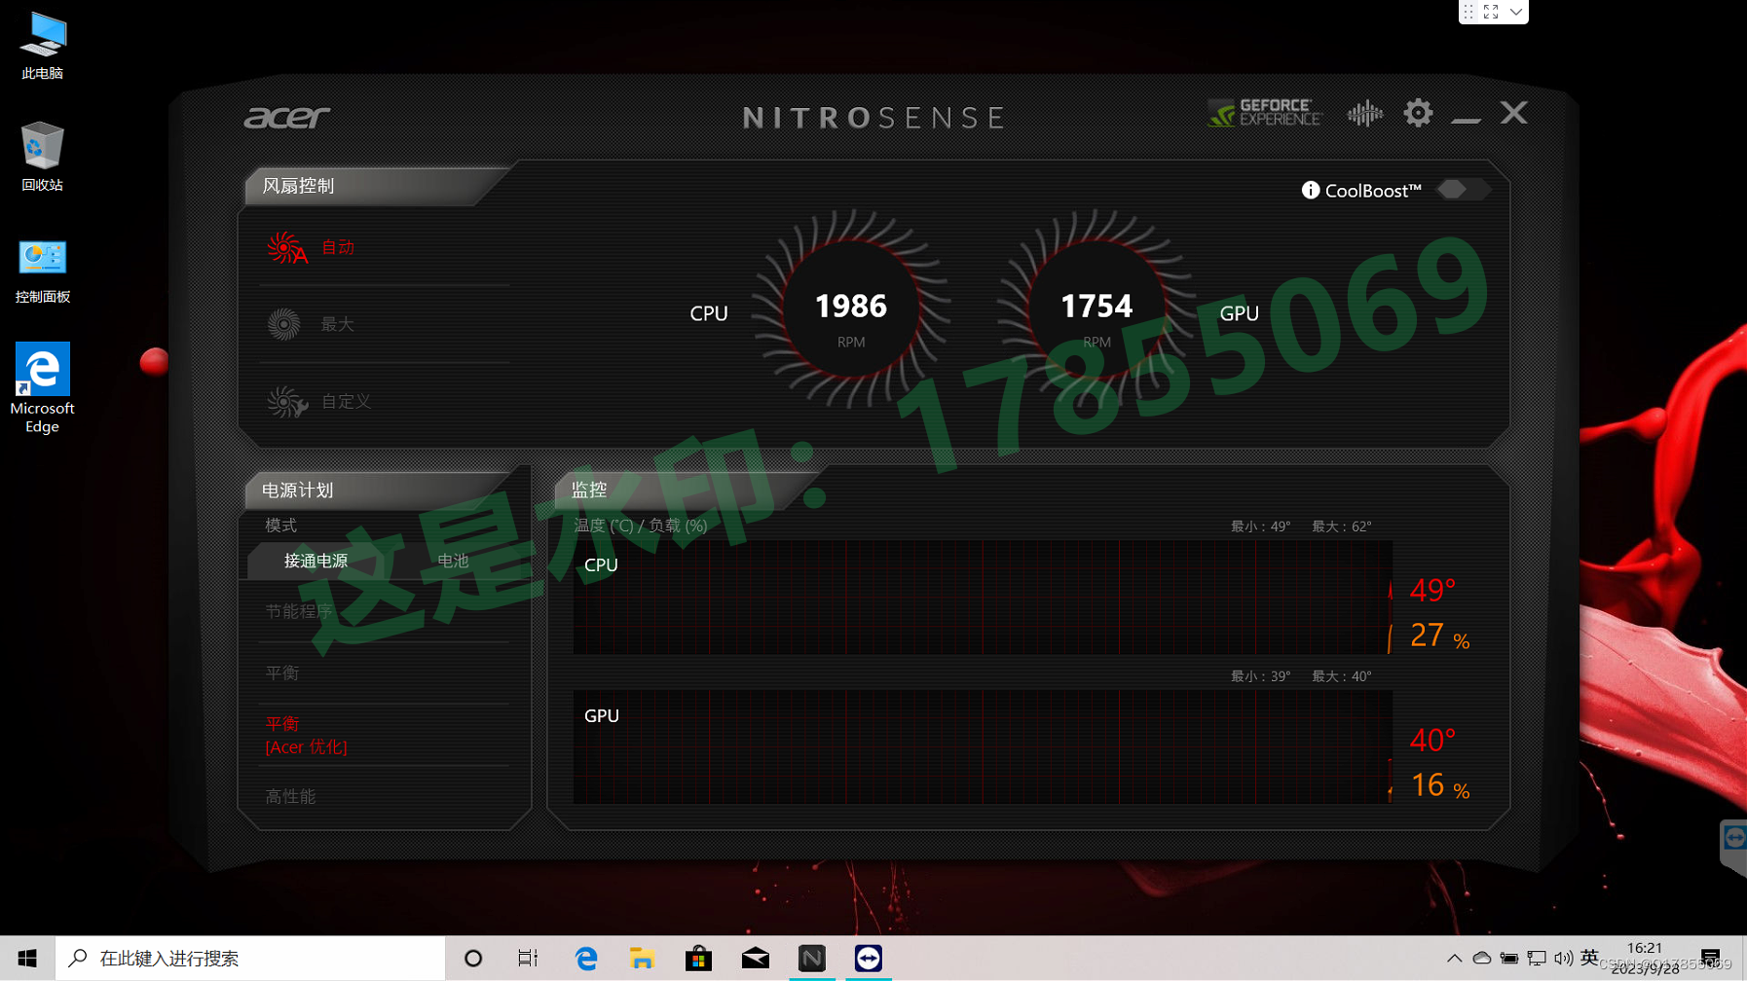Click NitroSense taskbar icon
The image size is (1747, 981).
[812, 959]
